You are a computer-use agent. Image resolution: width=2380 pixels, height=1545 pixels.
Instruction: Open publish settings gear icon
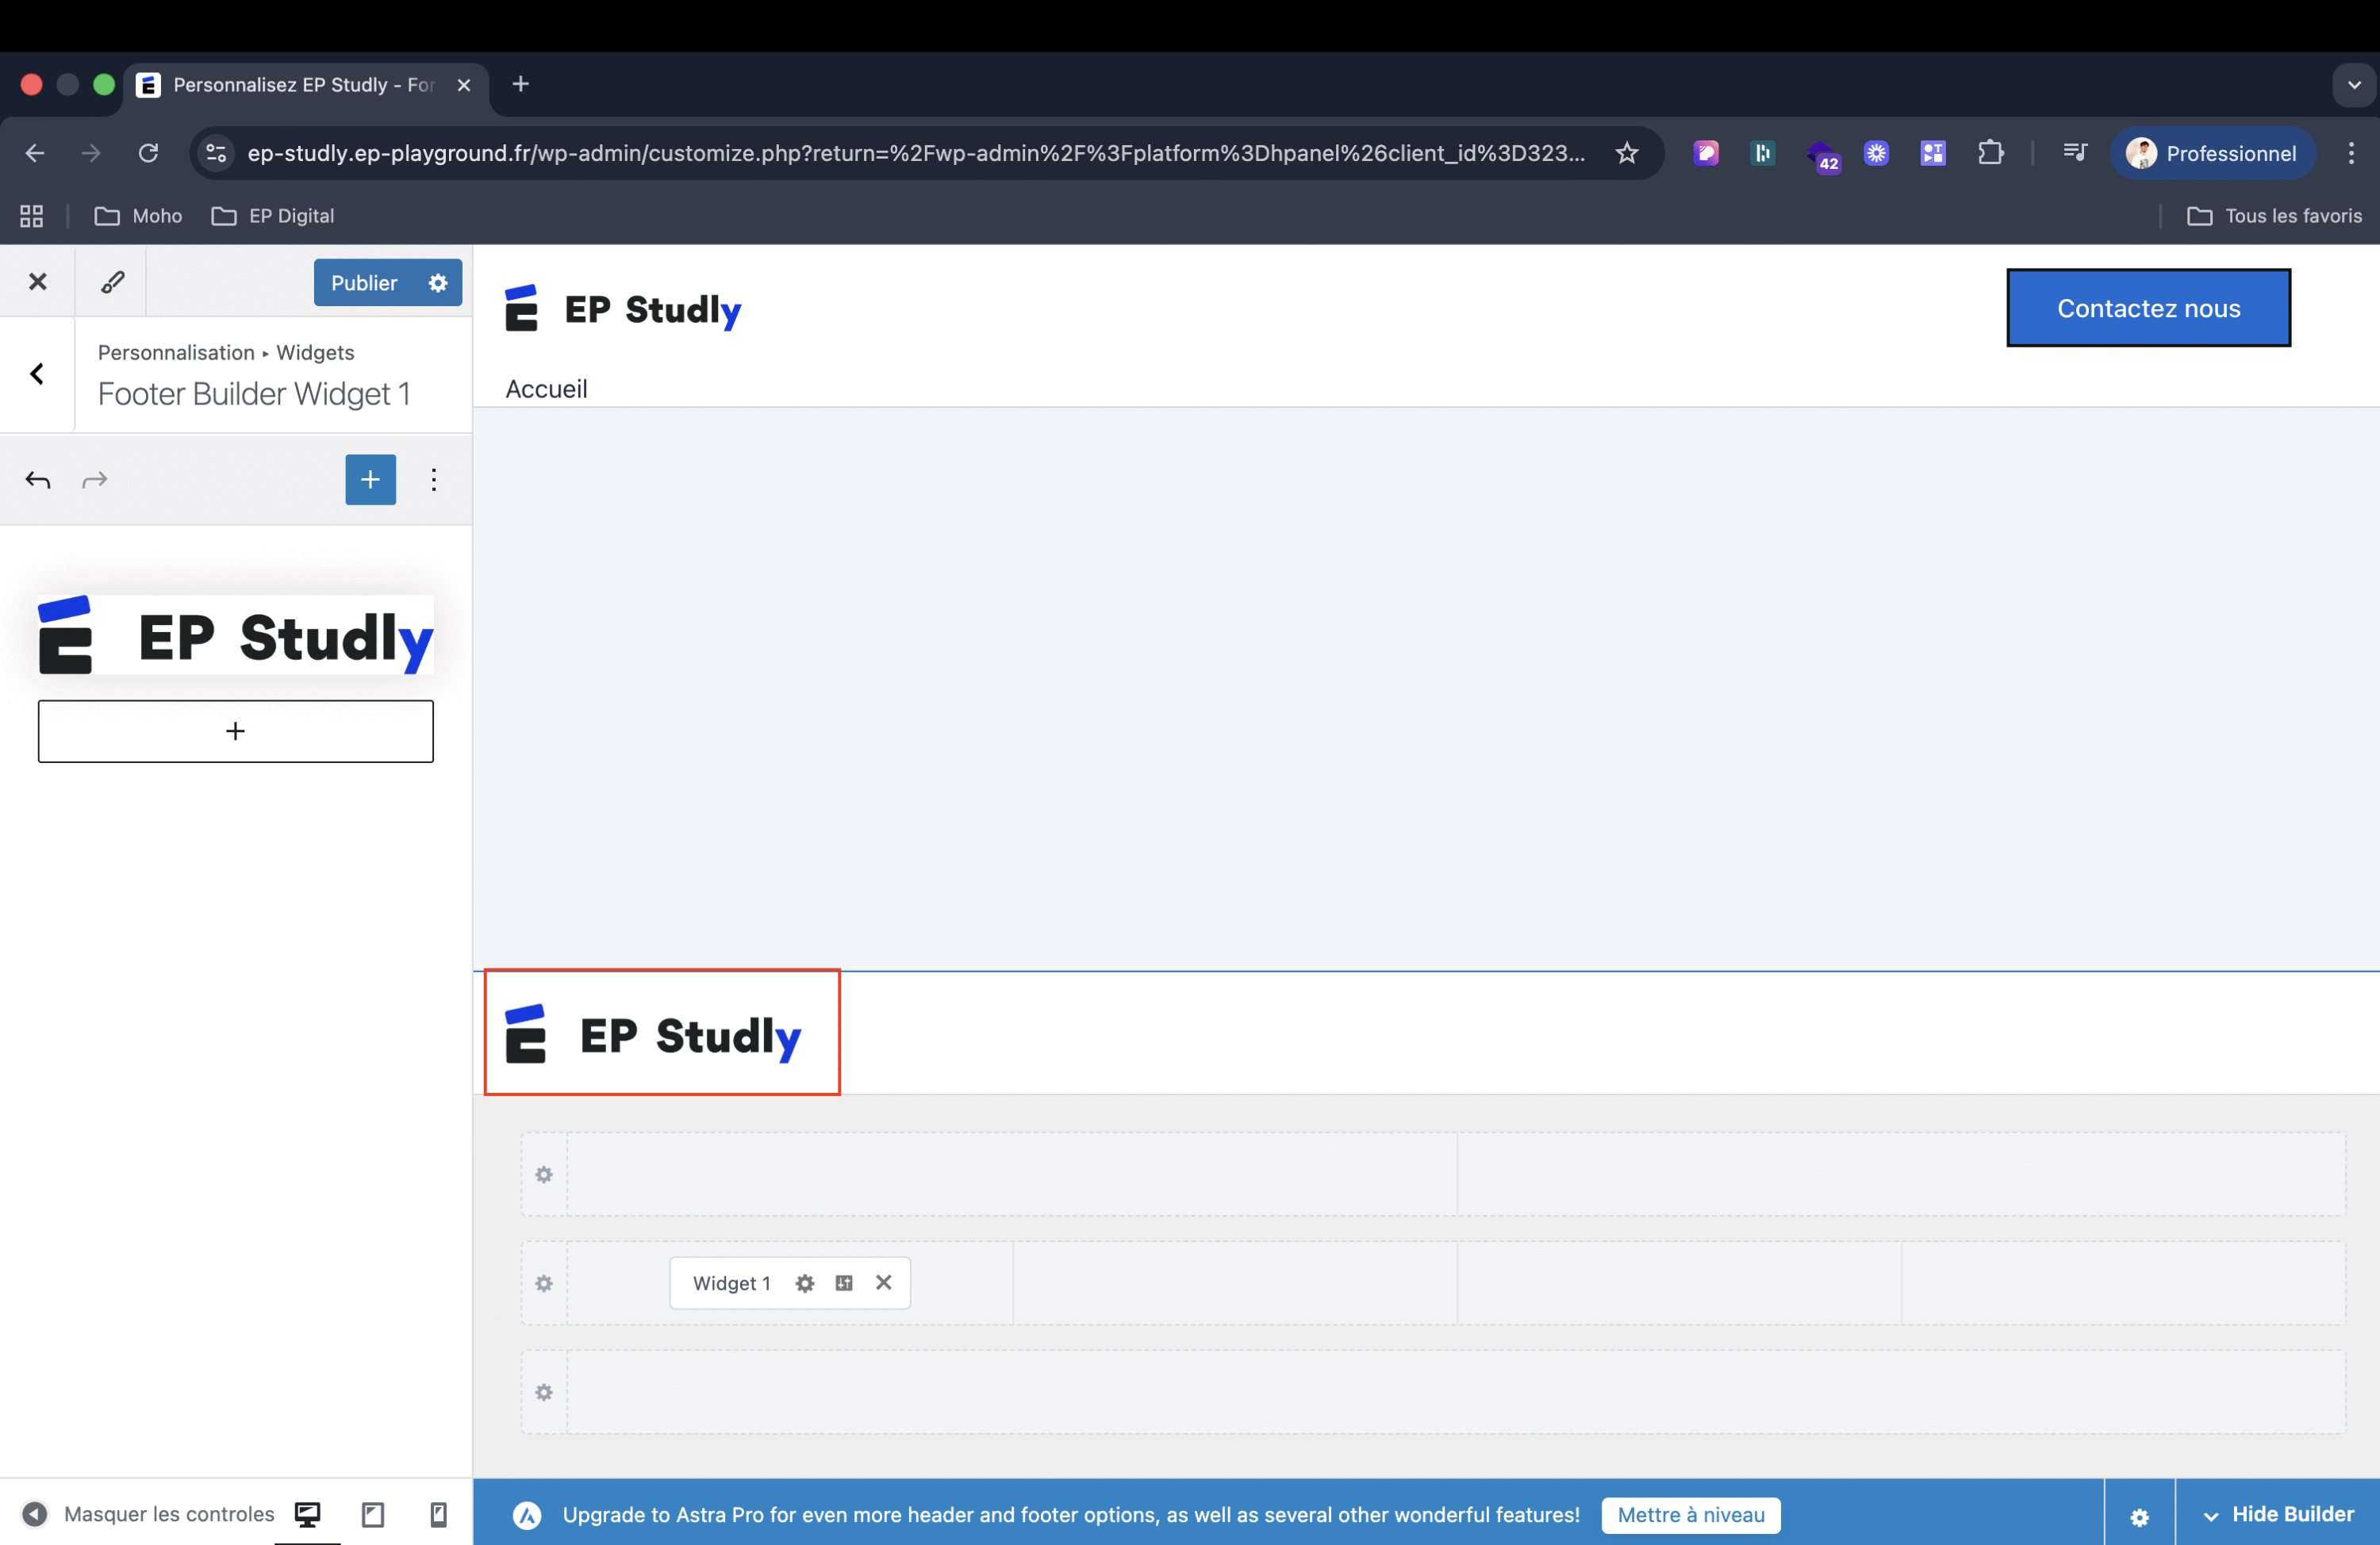438,283
